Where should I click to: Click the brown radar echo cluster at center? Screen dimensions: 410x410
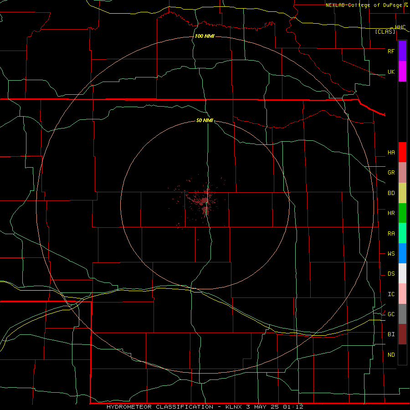point(205,201)
